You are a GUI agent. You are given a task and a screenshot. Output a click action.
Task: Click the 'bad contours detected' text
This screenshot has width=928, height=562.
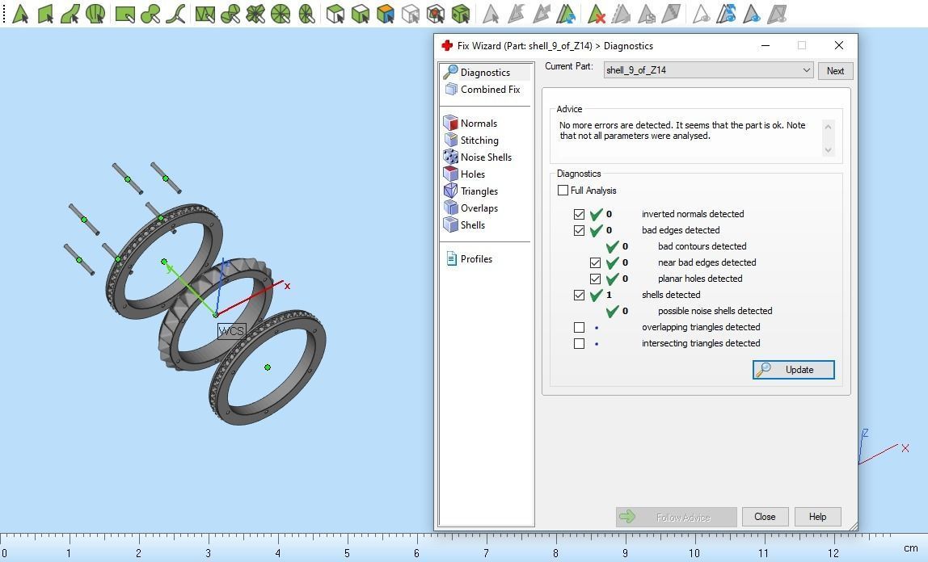pos(702,246)
